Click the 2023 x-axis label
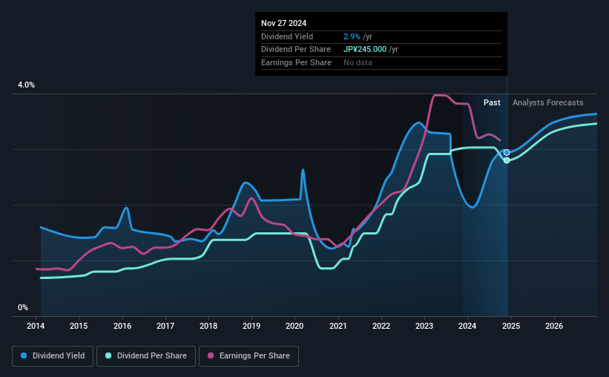 click(424, 326)
